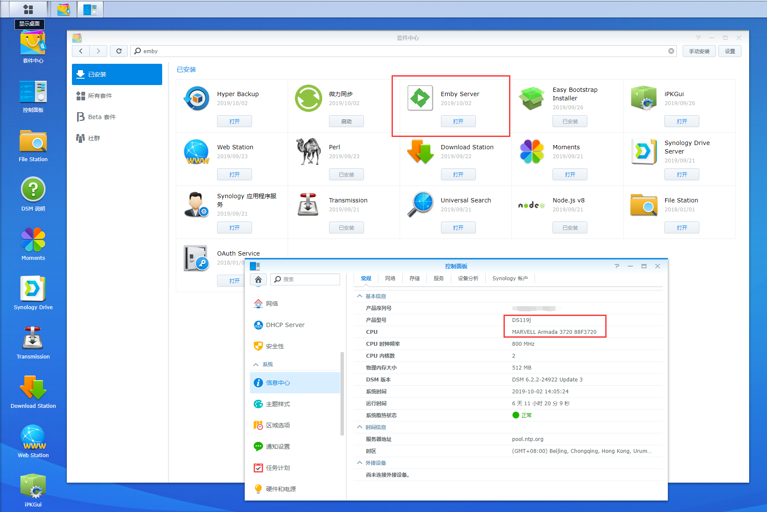Viewport: 767px width, 512px height.
Task: Open the 设备分析 tab
Action: 468,279
